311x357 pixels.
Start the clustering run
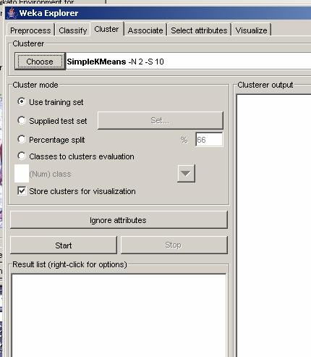pos(64,245)
